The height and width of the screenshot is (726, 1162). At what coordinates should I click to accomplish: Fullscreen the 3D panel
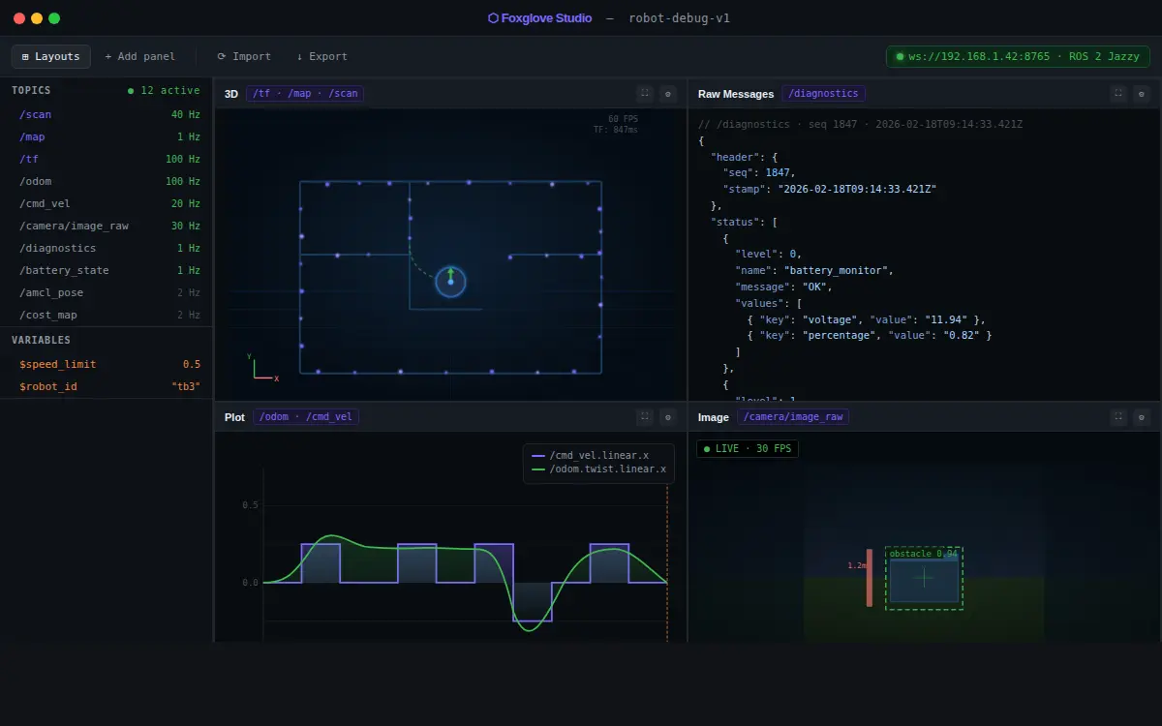pos(645,94)
